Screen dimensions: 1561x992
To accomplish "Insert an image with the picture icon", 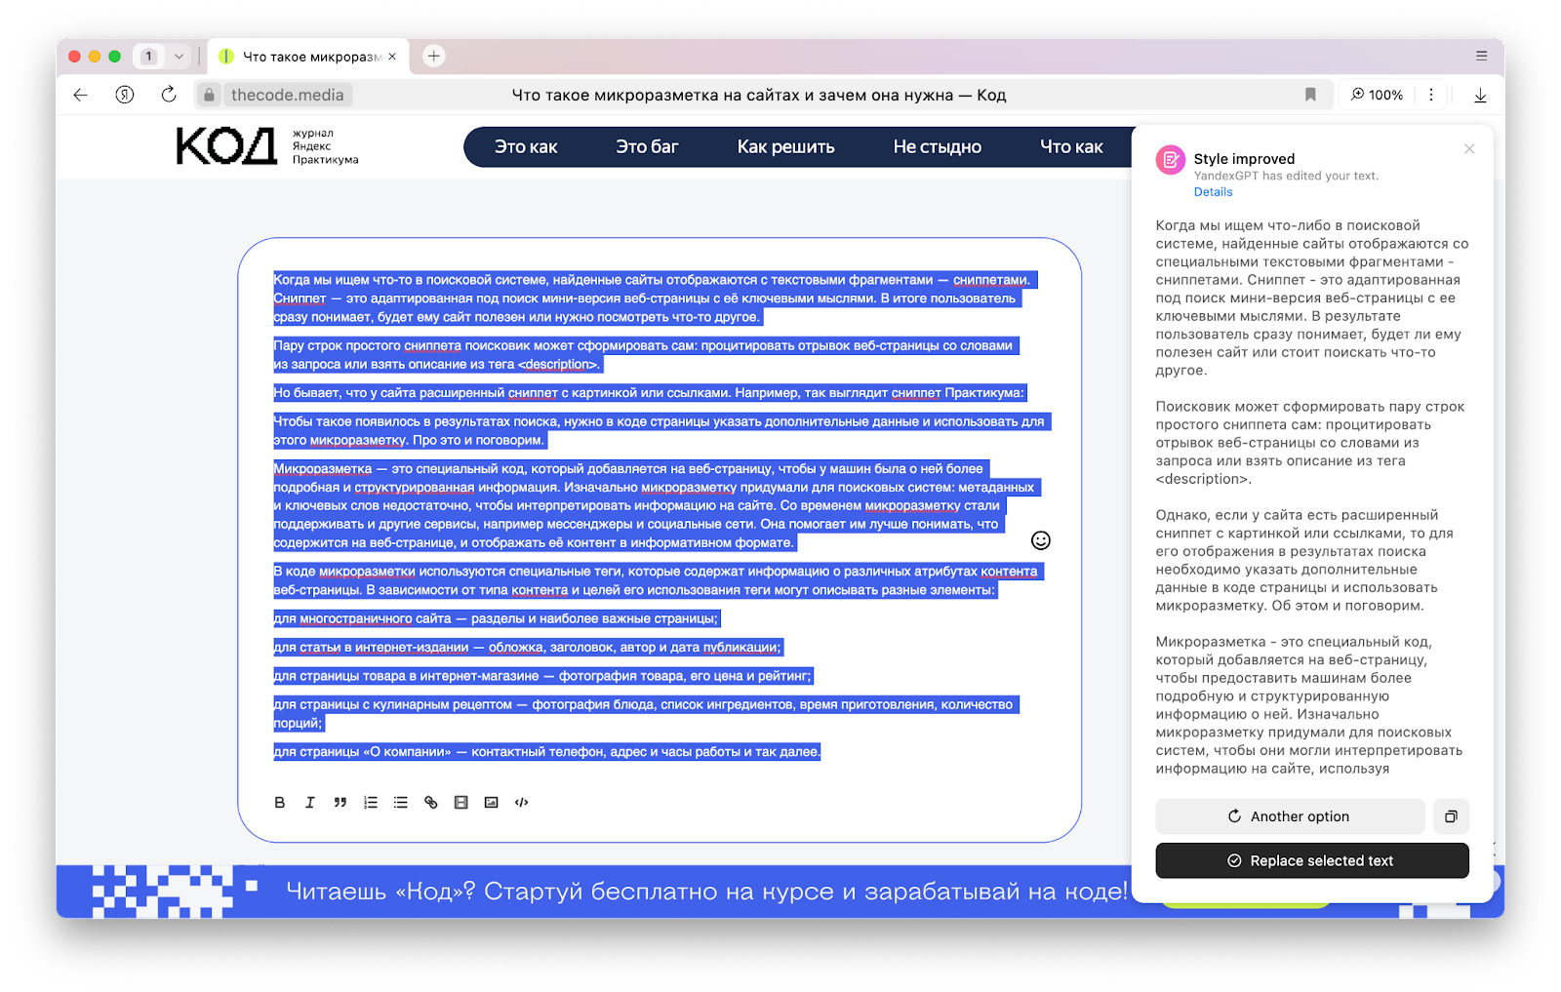I will point(492,803).
